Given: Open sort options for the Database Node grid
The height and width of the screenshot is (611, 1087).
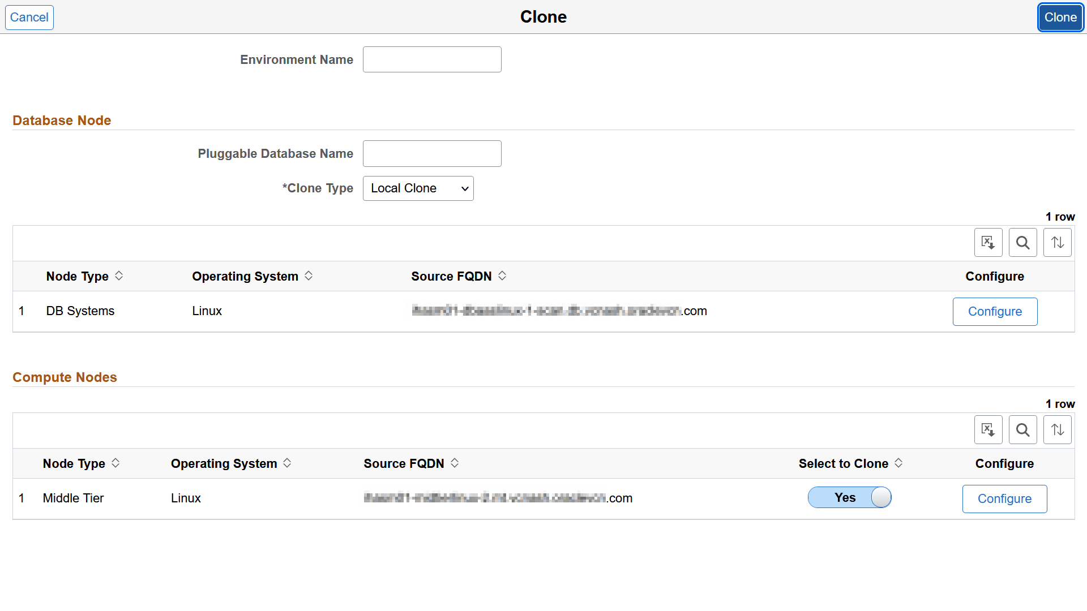Looking at the screenshot, I should pos(1056,242).
